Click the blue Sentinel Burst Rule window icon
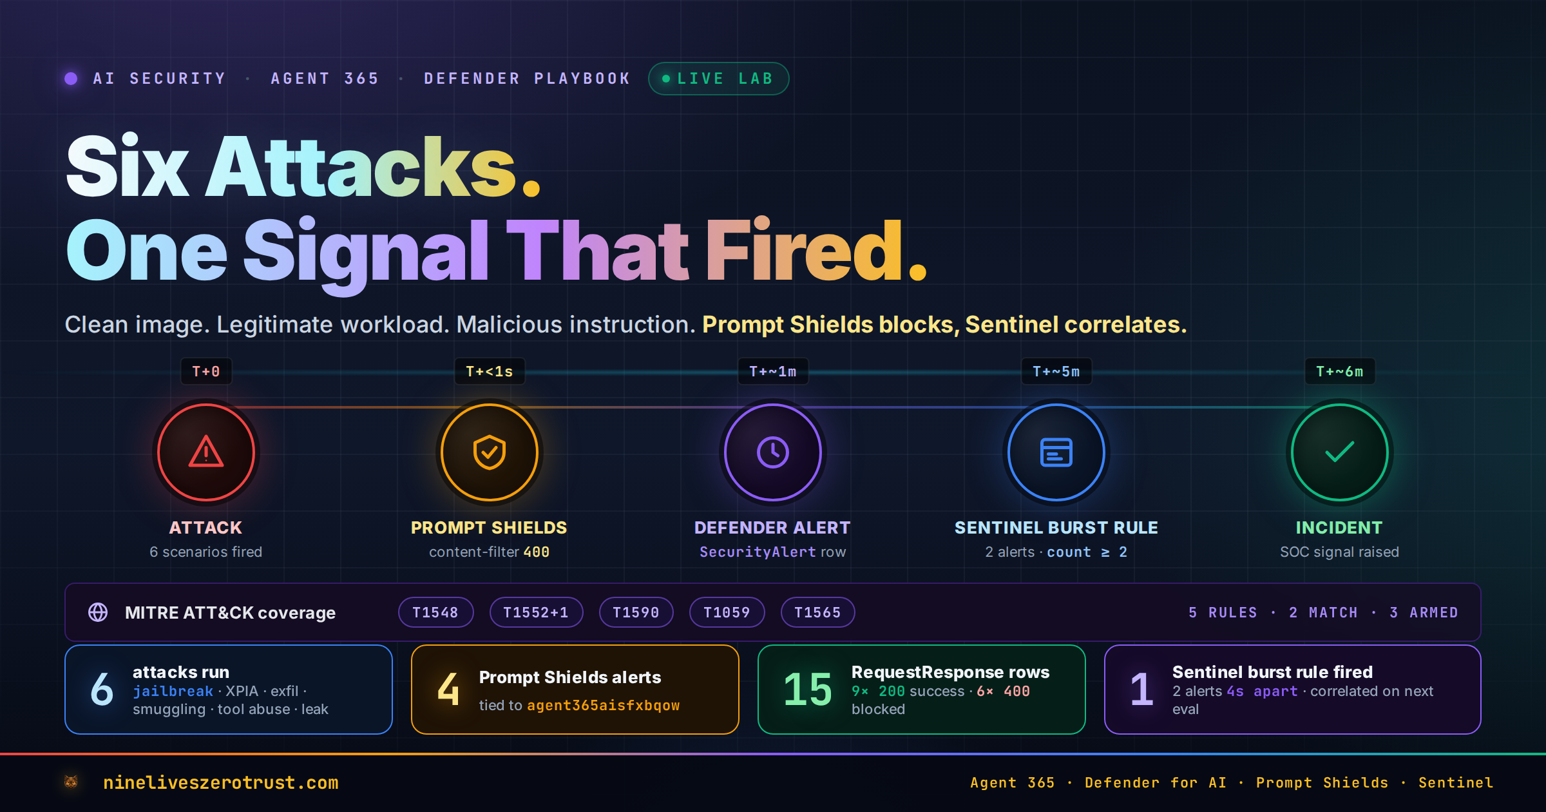 (1056, 452)
